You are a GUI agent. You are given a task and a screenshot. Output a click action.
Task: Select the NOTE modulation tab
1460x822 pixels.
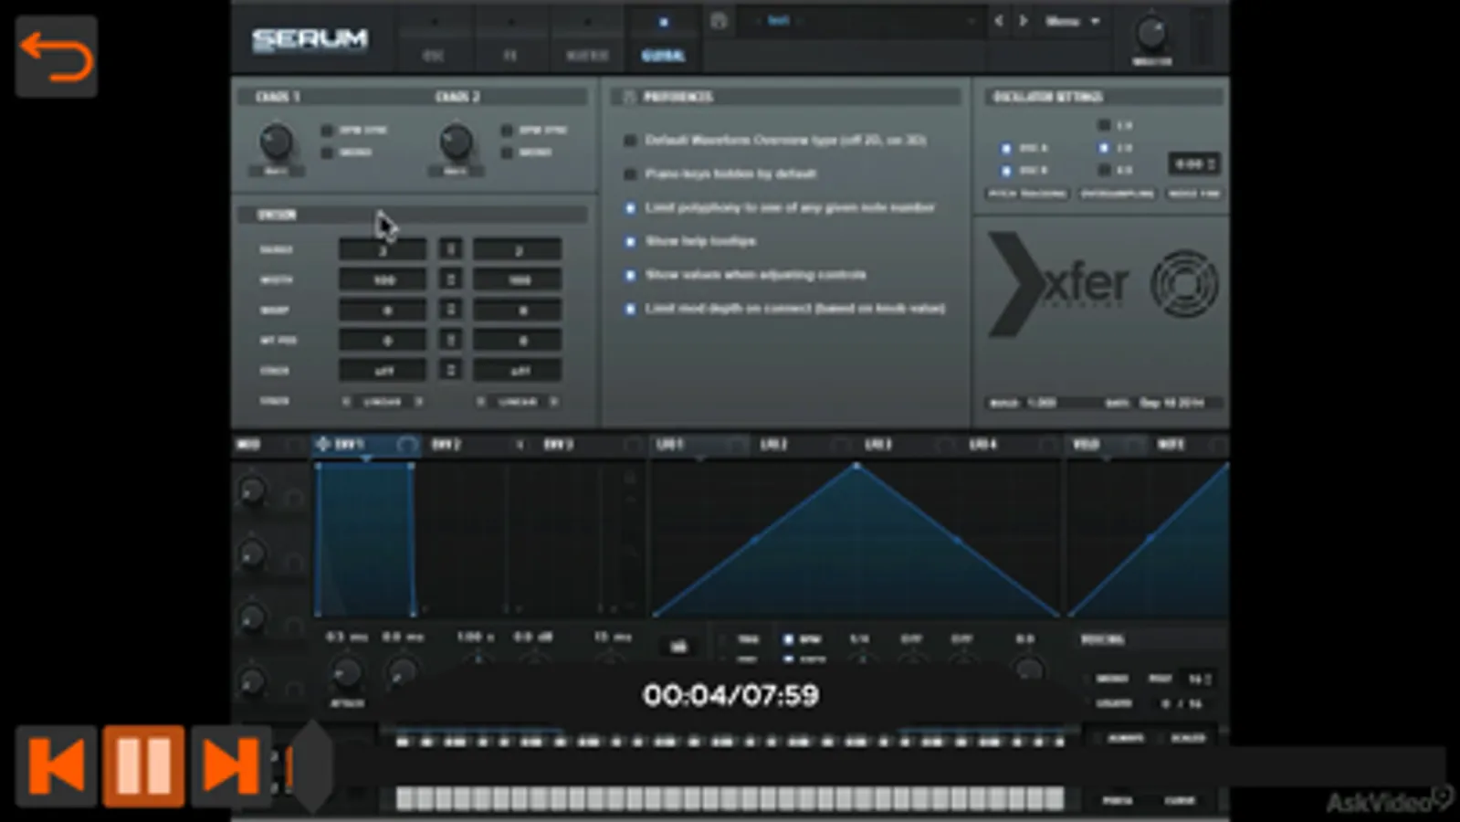[1171, 445]
